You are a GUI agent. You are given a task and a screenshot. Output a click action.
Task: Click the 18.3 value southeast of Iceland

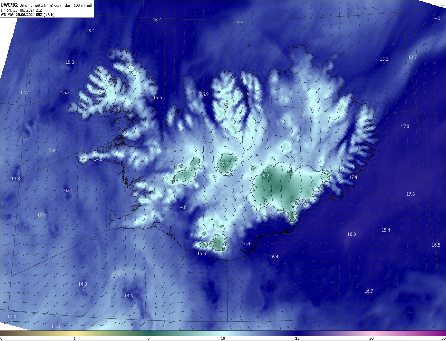pos(352,234)
